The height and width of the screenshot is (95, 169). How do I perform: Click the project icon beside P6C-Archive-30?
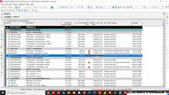(9, 39)
